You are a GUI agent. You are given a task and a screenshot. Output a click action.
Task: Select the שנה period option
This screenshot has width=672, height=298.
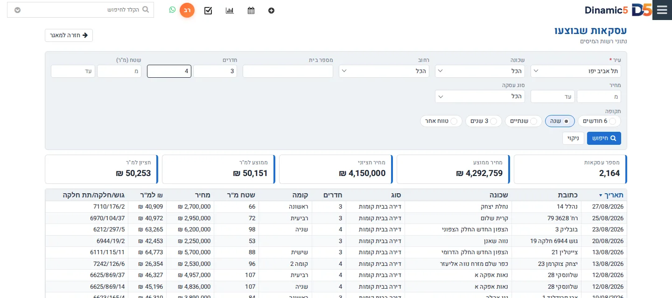pyautogui.click(x=560, y=121)
